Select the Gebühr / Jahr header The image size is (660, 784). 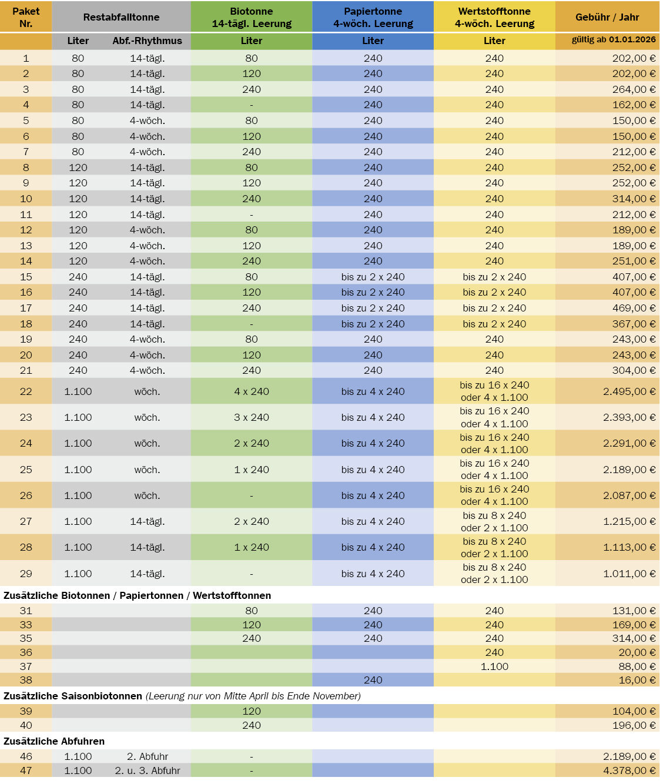(x=607, y=17)
